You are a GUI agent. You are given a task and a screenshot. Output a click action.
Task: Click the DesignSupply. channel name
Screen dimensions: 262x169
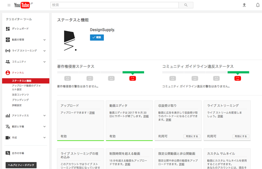click(x=103, y=30)
